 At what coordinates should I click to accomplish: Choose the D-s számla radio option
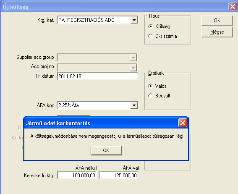click(x=151, y=36)
